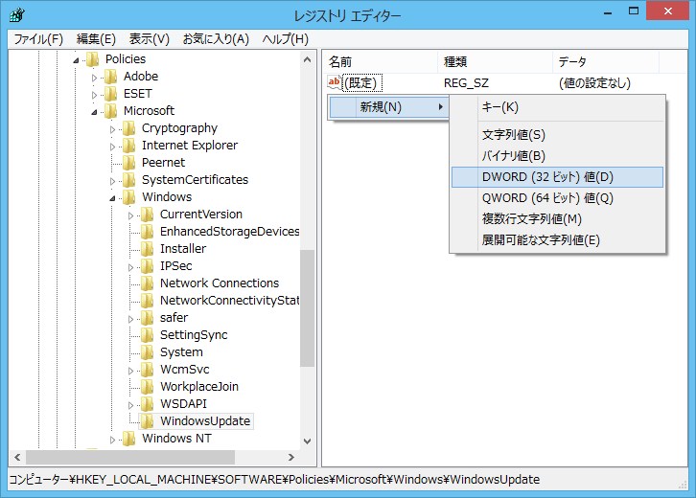Choose 複数行文字列値(M) from the submenu
Image resolution: width=696 pixels, height=498 pixels.
pyautogui.click(x=557, y=218)
